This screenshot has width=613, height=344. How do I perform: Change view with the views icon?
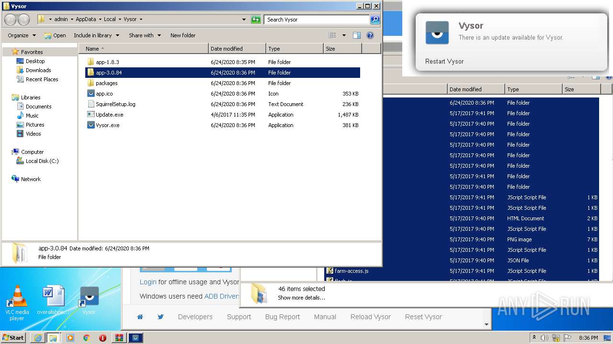332,35
